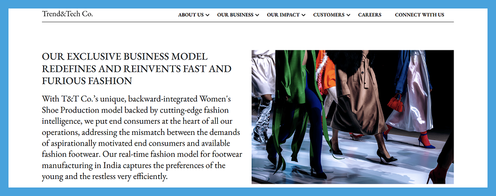
Task: Open the Our Business menu
Action: (x=235, y=15)
